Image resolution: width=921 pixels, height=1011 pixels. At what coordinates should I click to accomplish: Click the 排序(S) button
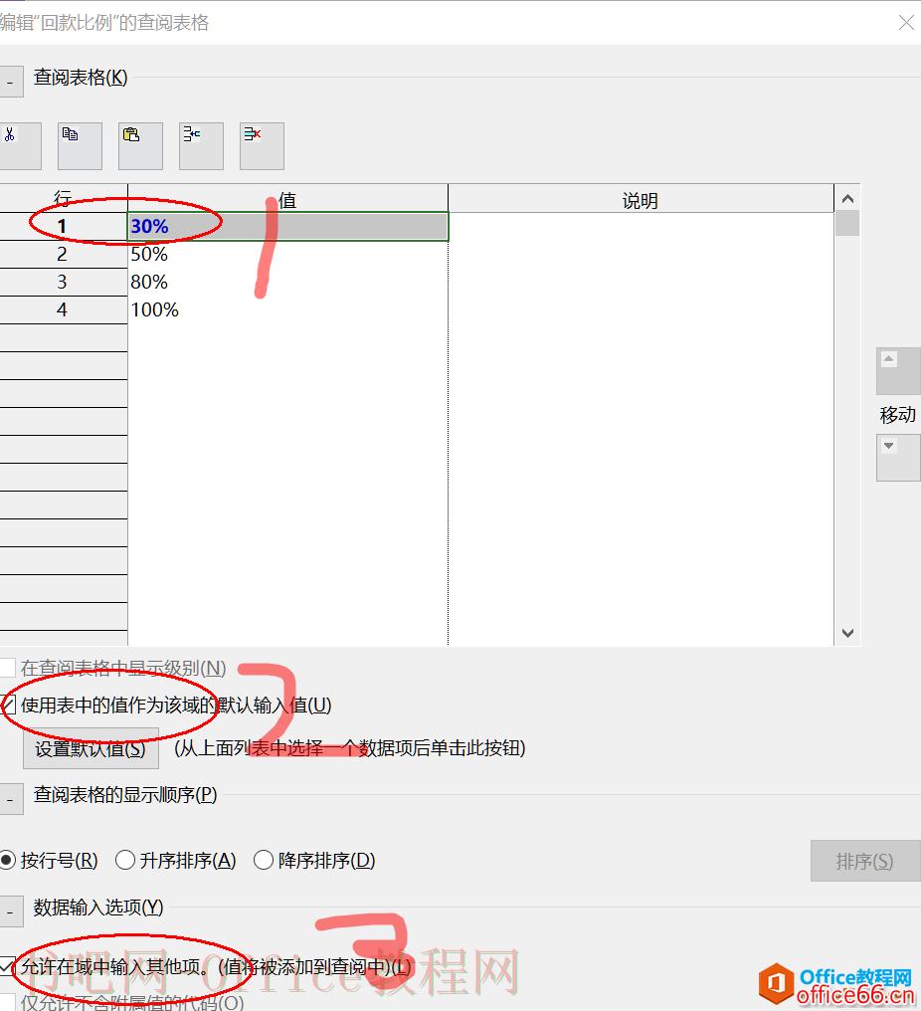pos(865,861)
